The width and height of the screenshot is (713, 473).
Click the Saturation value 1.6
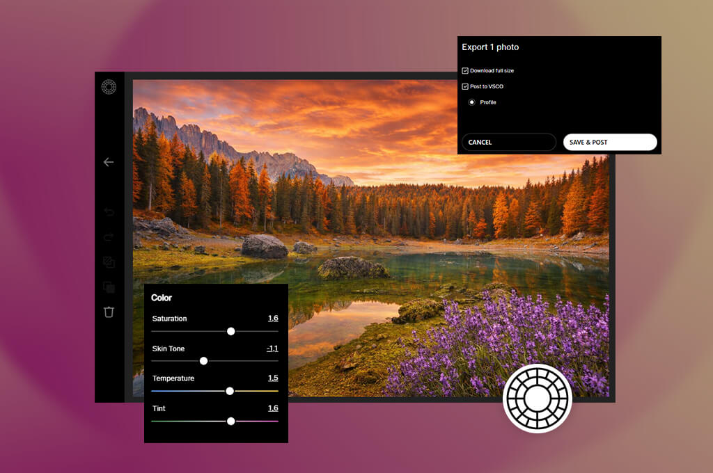(273, 318)
